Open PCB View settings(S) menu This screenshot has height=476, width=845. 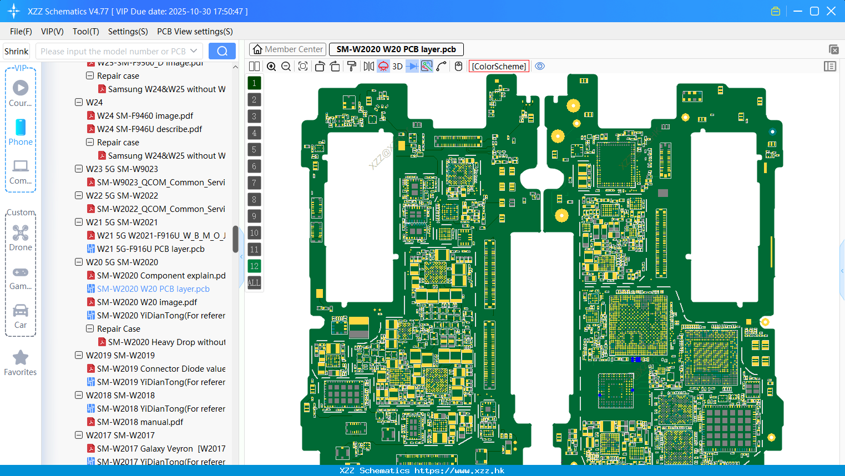(x=195, y=32)
